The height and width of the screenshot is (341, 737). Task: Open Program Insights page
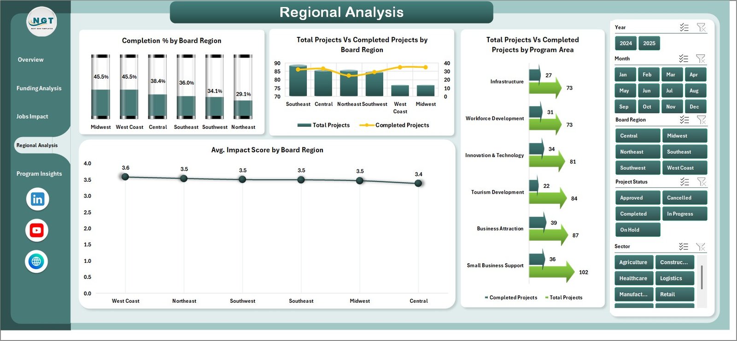tap(39, 174)
